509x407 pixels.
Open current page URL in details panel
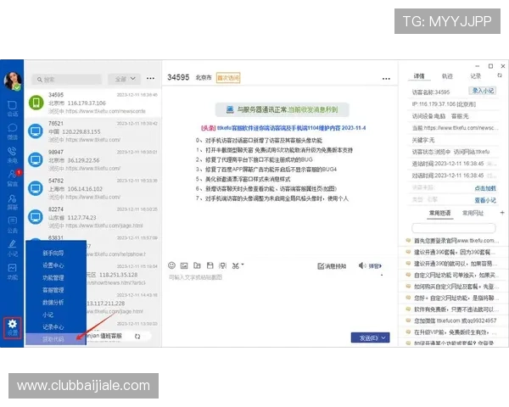[461, 128]
